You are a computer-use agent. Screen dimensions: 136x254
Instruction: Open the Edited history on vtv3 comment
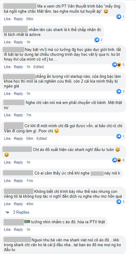tap(39, 67)
